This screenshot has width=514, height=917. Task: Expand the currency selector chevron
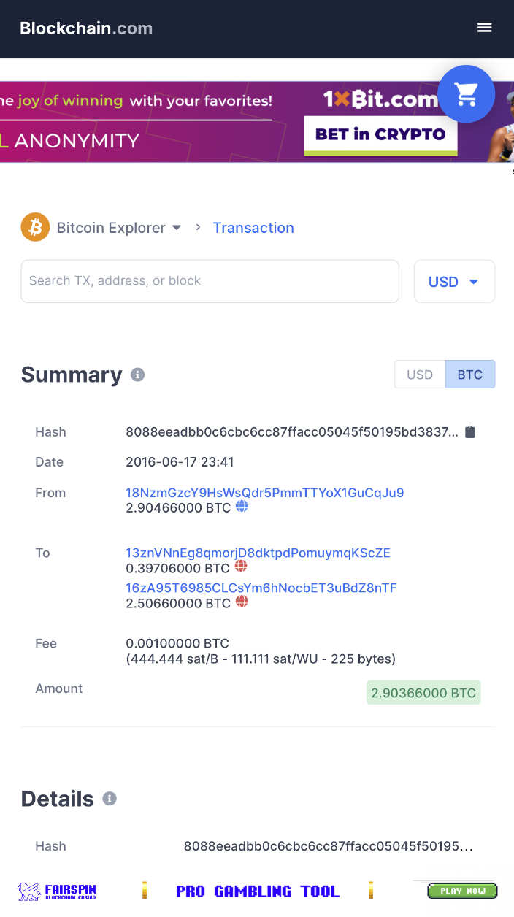click(473, 281)
